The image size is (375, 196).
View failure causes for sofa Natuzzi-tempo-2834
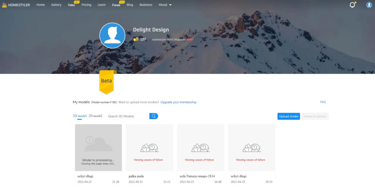point(199,160)
